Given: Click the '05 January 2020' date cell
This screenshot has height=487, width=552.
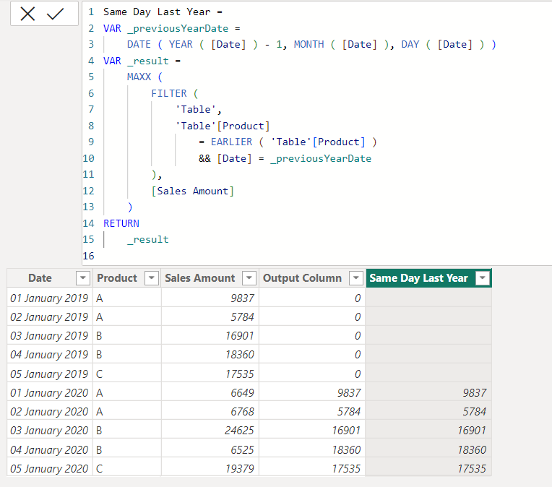Looking at the screenshot, I should 49,469.
